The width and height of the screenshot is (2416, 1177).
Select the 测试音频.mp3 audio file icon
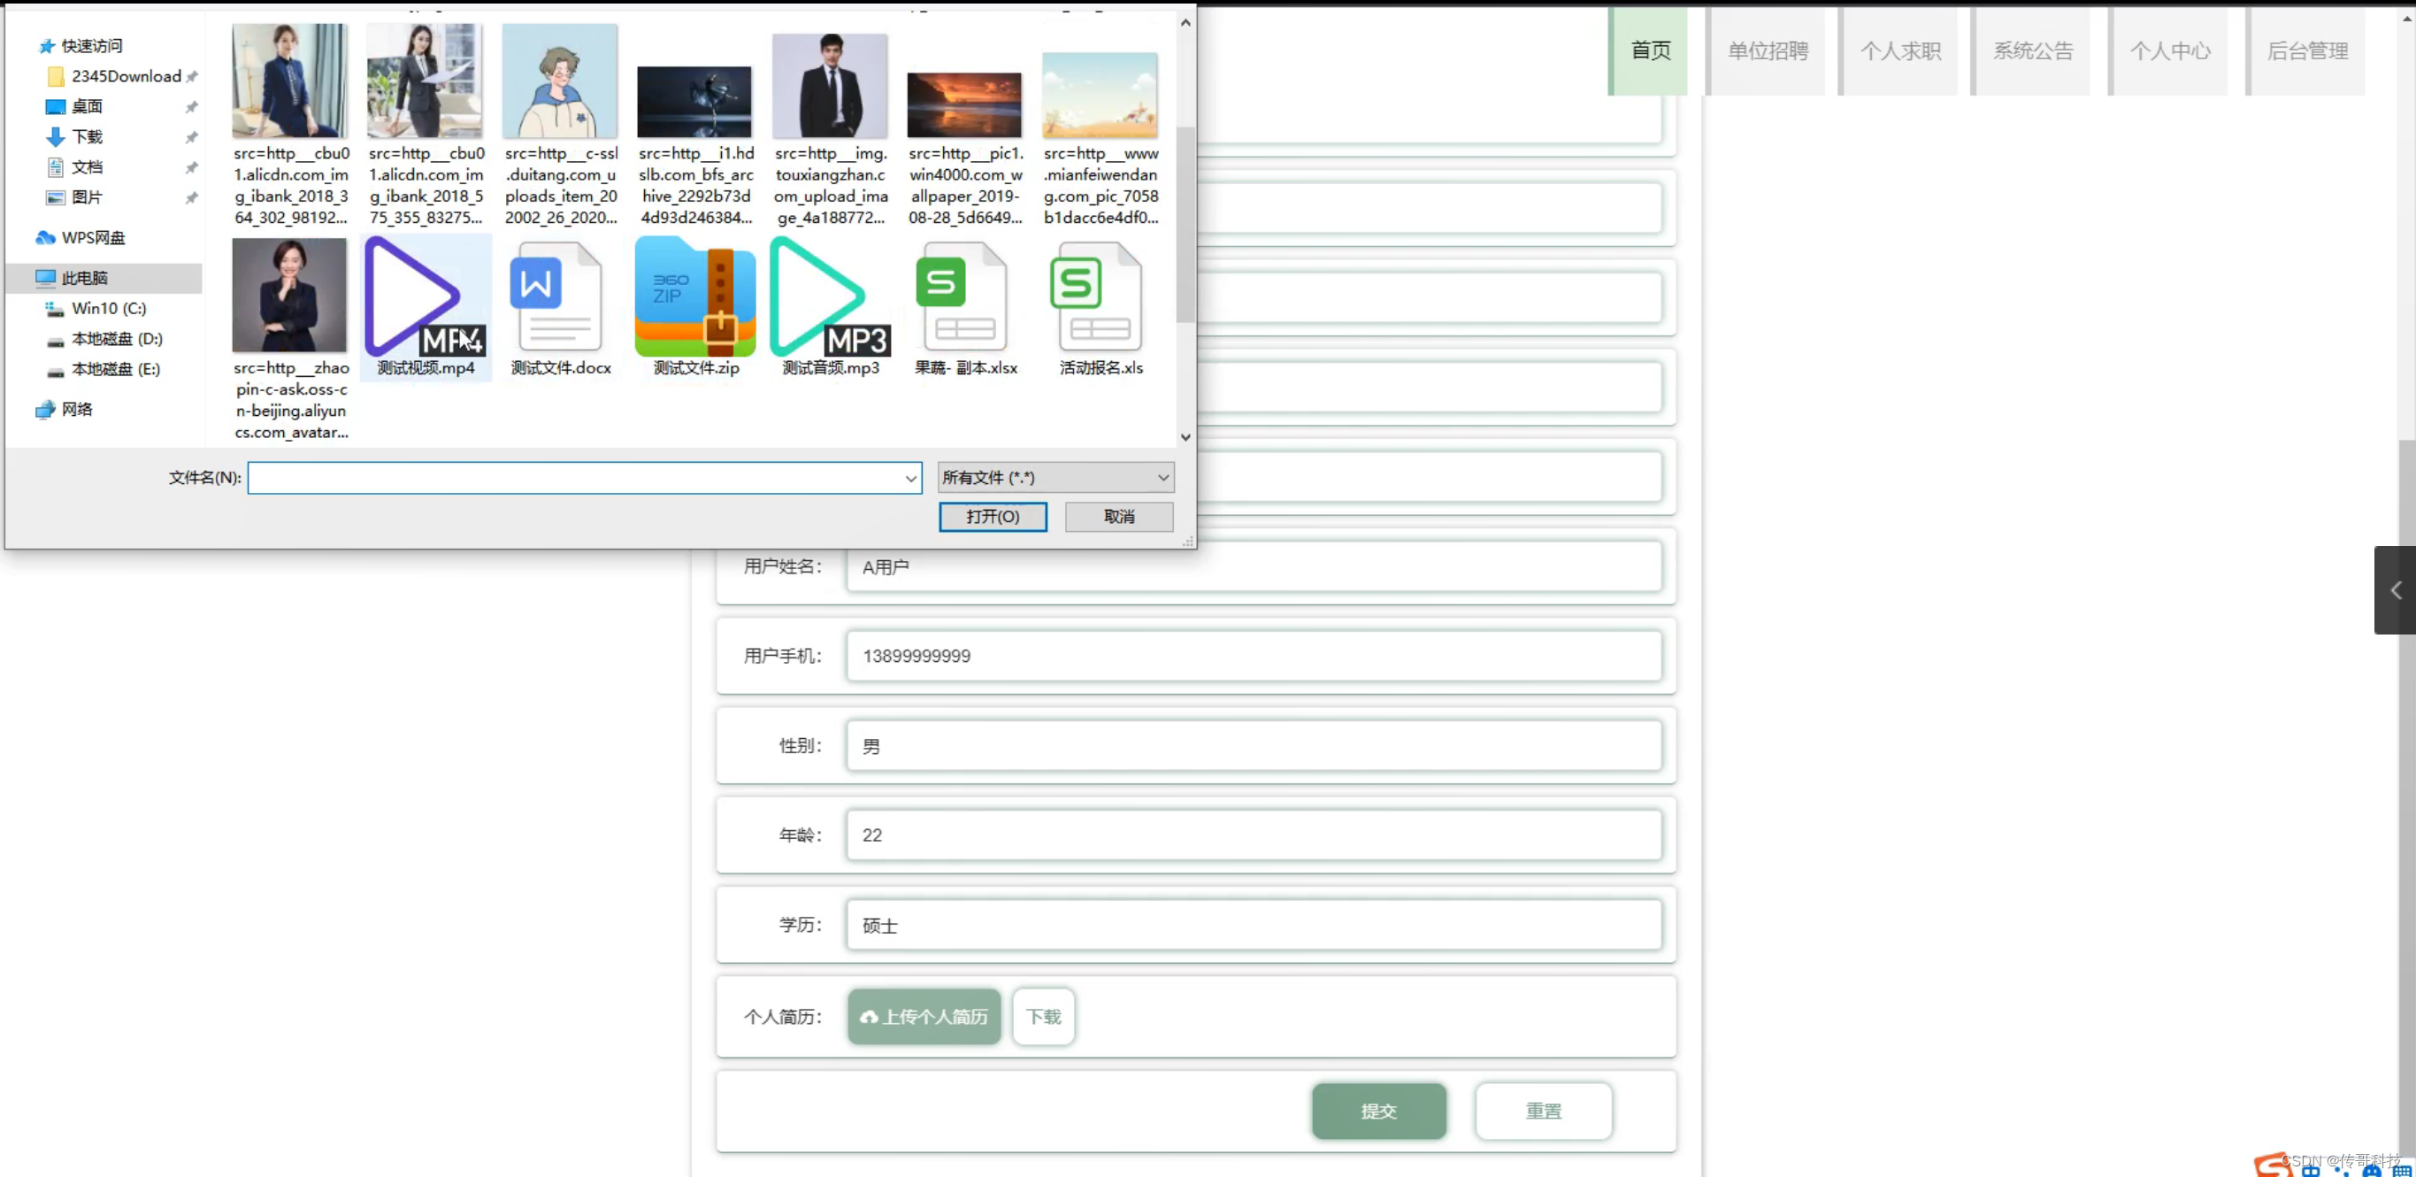(x=830, y=298)
